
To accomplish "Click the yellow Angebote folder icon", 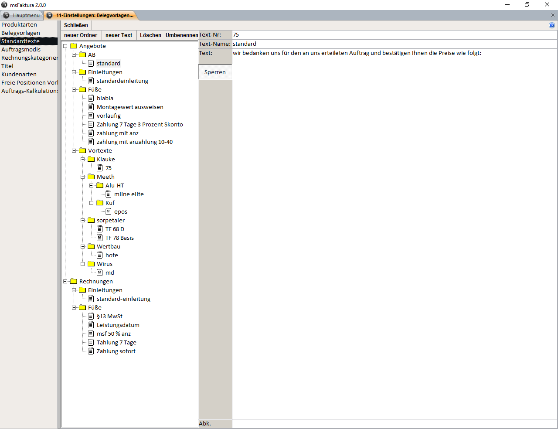I will click(x=74, y=46).
